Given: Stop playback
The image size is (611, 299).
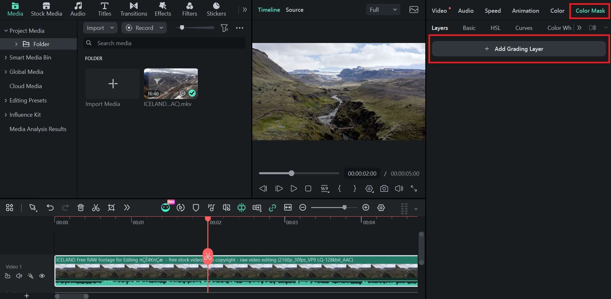Looking at the screenshot, I should coord(308,189).
